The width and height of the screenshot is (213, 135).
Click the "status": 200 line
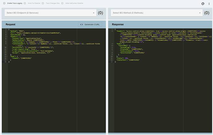[122, 58]
